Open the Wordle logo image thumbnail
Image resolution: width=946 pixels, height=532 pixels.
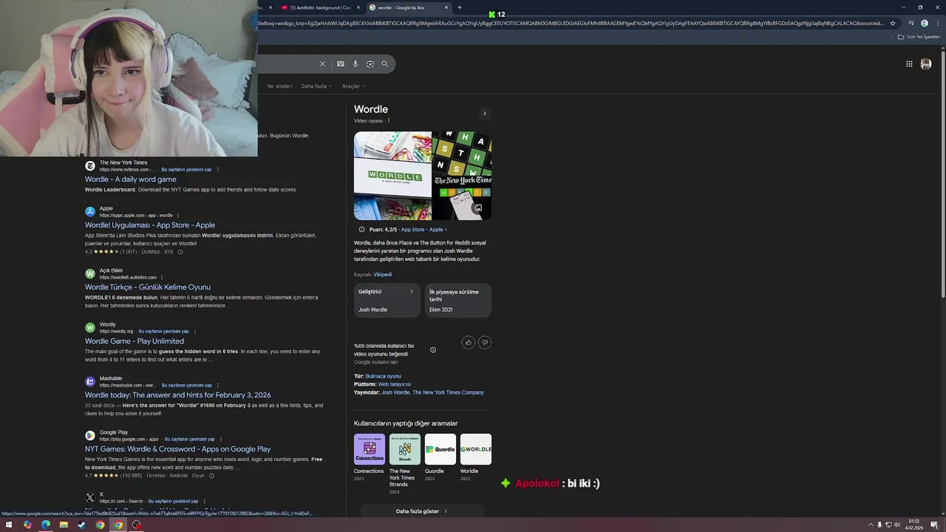point(392,176)
